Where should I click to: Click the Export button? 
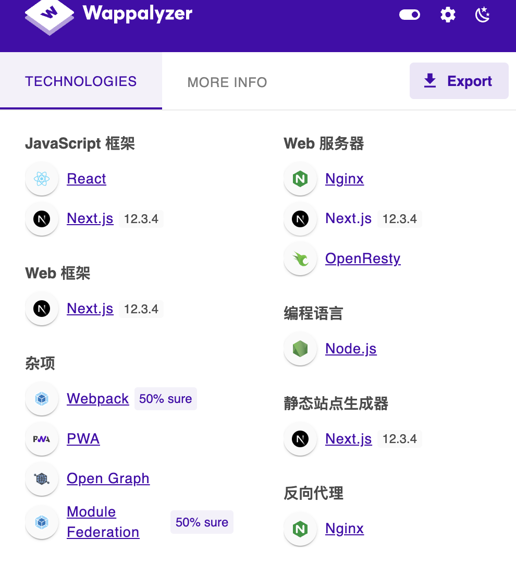(x=459, y=81)
